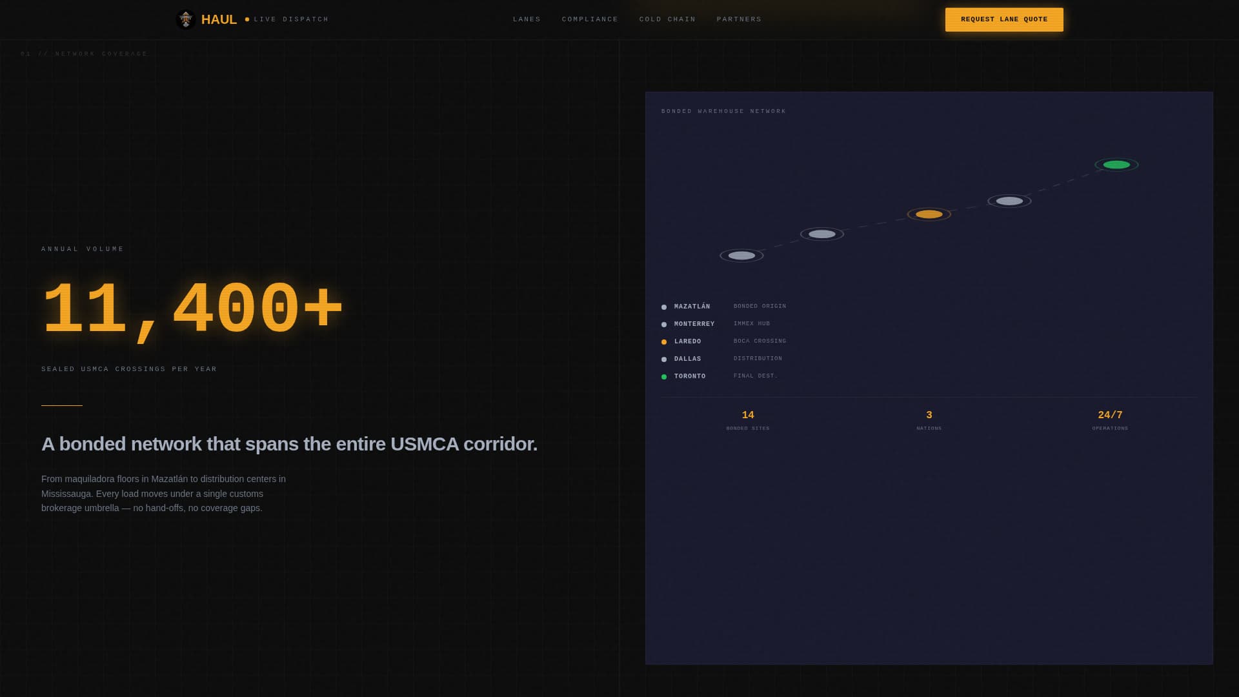Click the LIVE DISPATCH label text

point(291,19)
